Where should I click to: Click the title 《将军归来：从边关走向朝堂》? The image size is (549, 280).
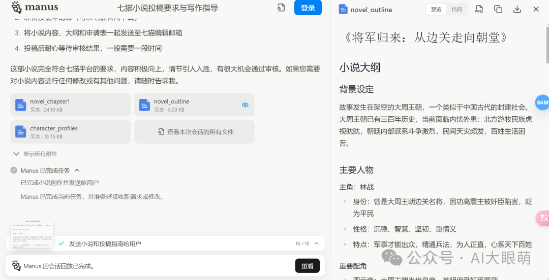[x=426, y=38]
